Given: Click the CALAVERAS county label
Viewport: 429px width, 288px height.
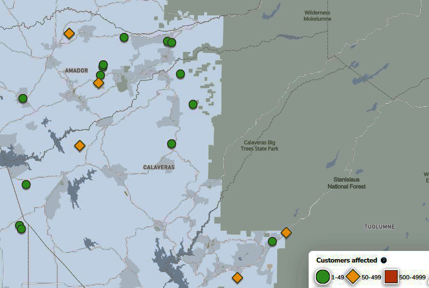Looking at the screenshot, I should [x=159, y=167].
